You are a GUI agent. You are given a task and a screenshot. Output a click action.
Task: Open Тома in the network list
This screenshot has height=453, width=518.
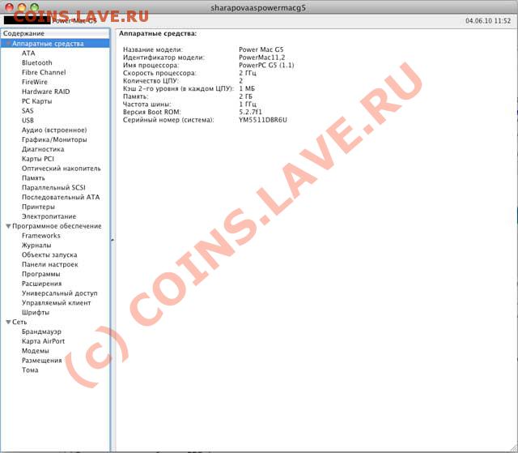[30, 370]
